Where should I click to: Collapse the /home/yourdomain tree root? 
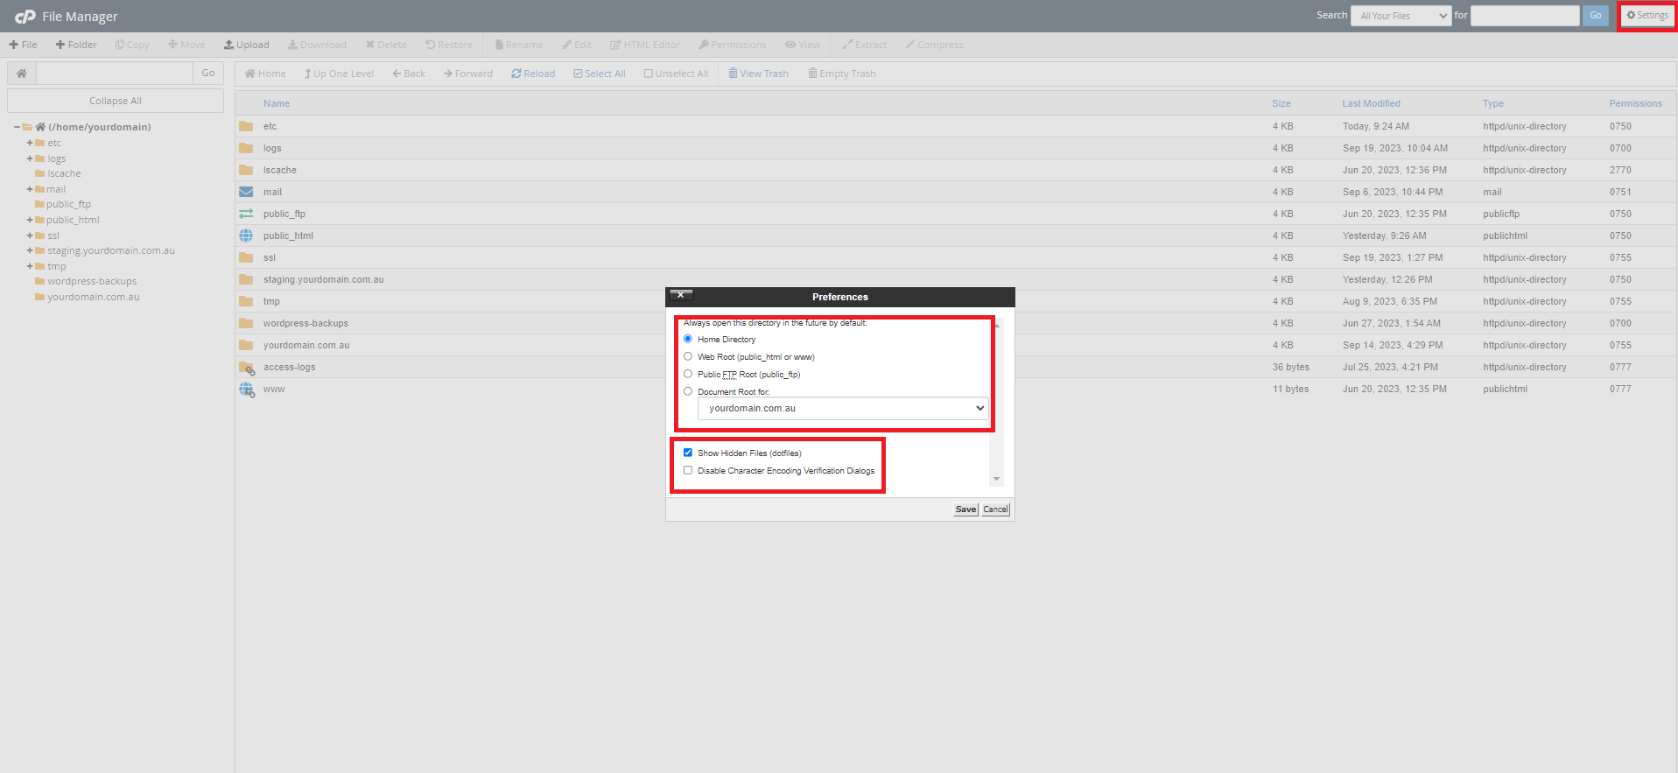point(17,127)
